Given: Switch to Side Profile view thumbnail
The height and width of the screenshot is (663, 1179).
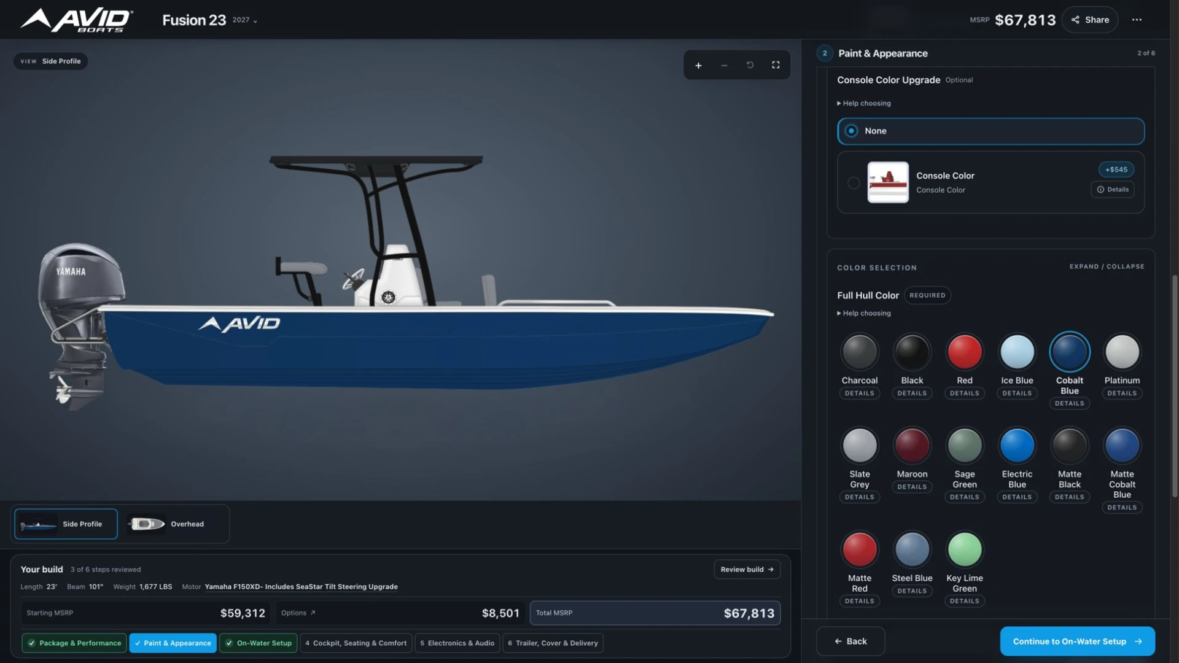Looking at the screenshot, I should (x=66, y=524).
